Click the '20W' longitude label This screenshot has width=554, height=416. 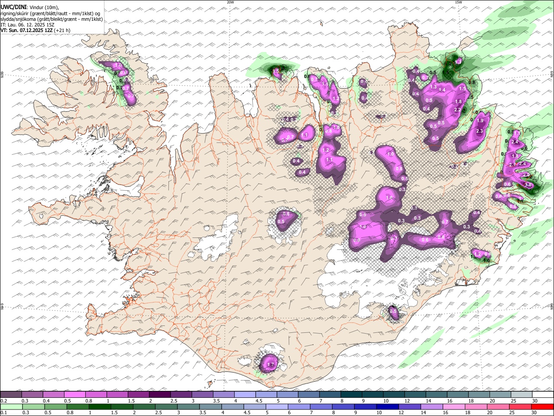coord(230,2)
